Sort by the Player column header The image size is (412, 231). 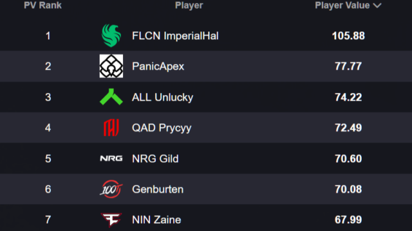pyautogui.click(x=189, y=5)
